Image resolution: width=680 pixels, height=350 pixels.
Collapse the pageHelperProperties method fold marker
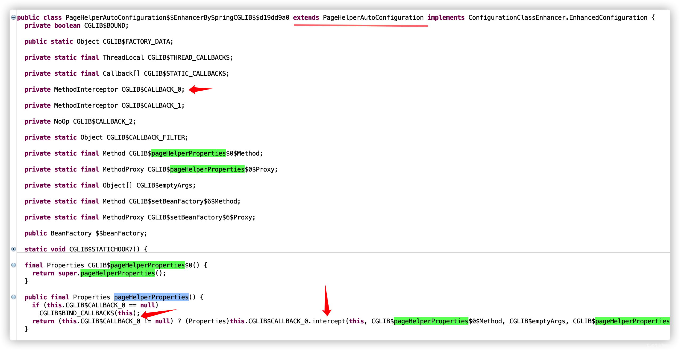click(13, 297)
